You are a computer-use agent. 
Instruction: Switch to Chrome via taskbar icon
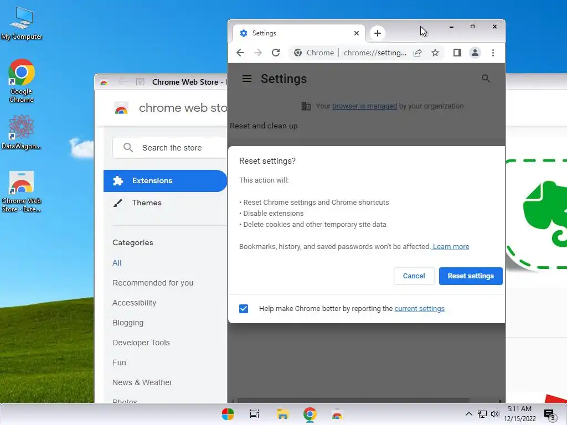tap(310, 414)
